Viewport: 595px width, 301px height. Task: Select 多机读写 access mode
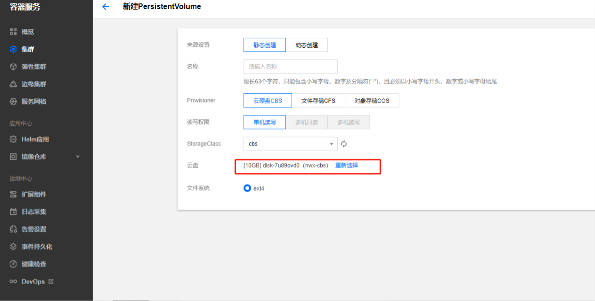pyautogui.click(x=348, y=122)
